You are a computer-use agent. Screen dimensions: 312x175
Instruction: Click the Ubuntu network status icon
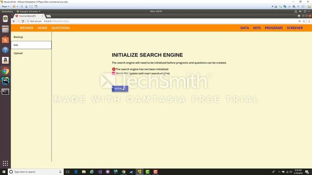[x=296, y=12]
